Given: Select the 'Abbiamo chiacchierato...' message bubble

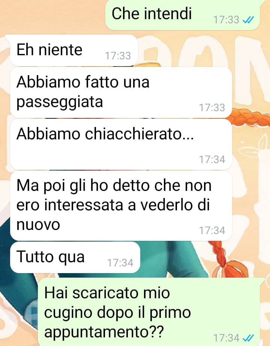Looking at the screenshot, I should tap(121, 144).
